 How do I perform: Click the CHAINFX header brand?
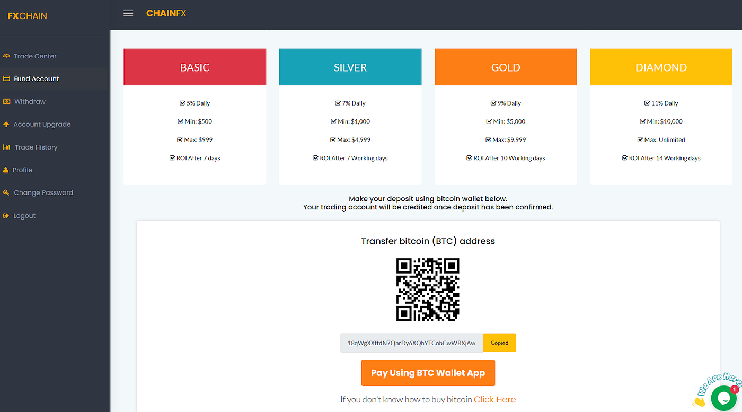[x=166, y=13]
